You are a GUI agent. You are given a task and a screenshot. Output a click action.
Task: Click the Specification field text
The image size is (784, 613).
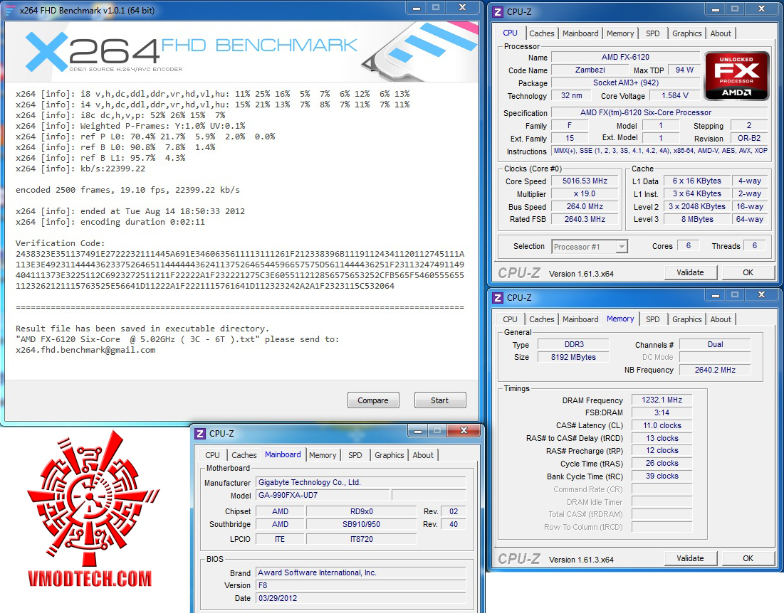point(659,113)
